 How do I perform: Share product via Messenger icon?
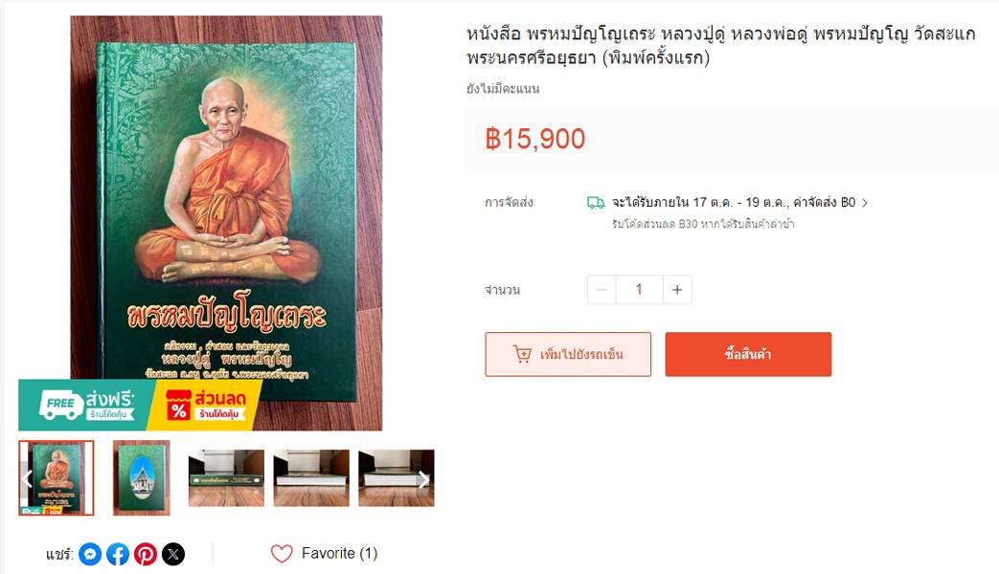point(90,554)
